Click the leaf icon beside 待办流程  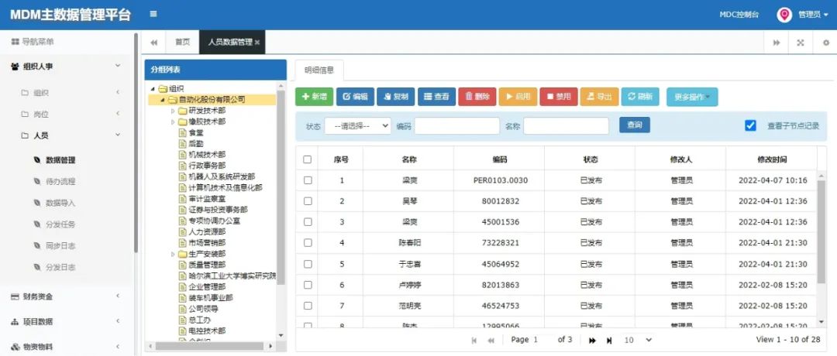pos(37,182)
